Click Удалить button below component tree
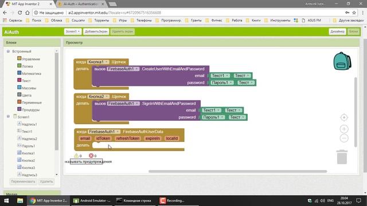The width and height of the screenshot is (367, 206). 46,181
